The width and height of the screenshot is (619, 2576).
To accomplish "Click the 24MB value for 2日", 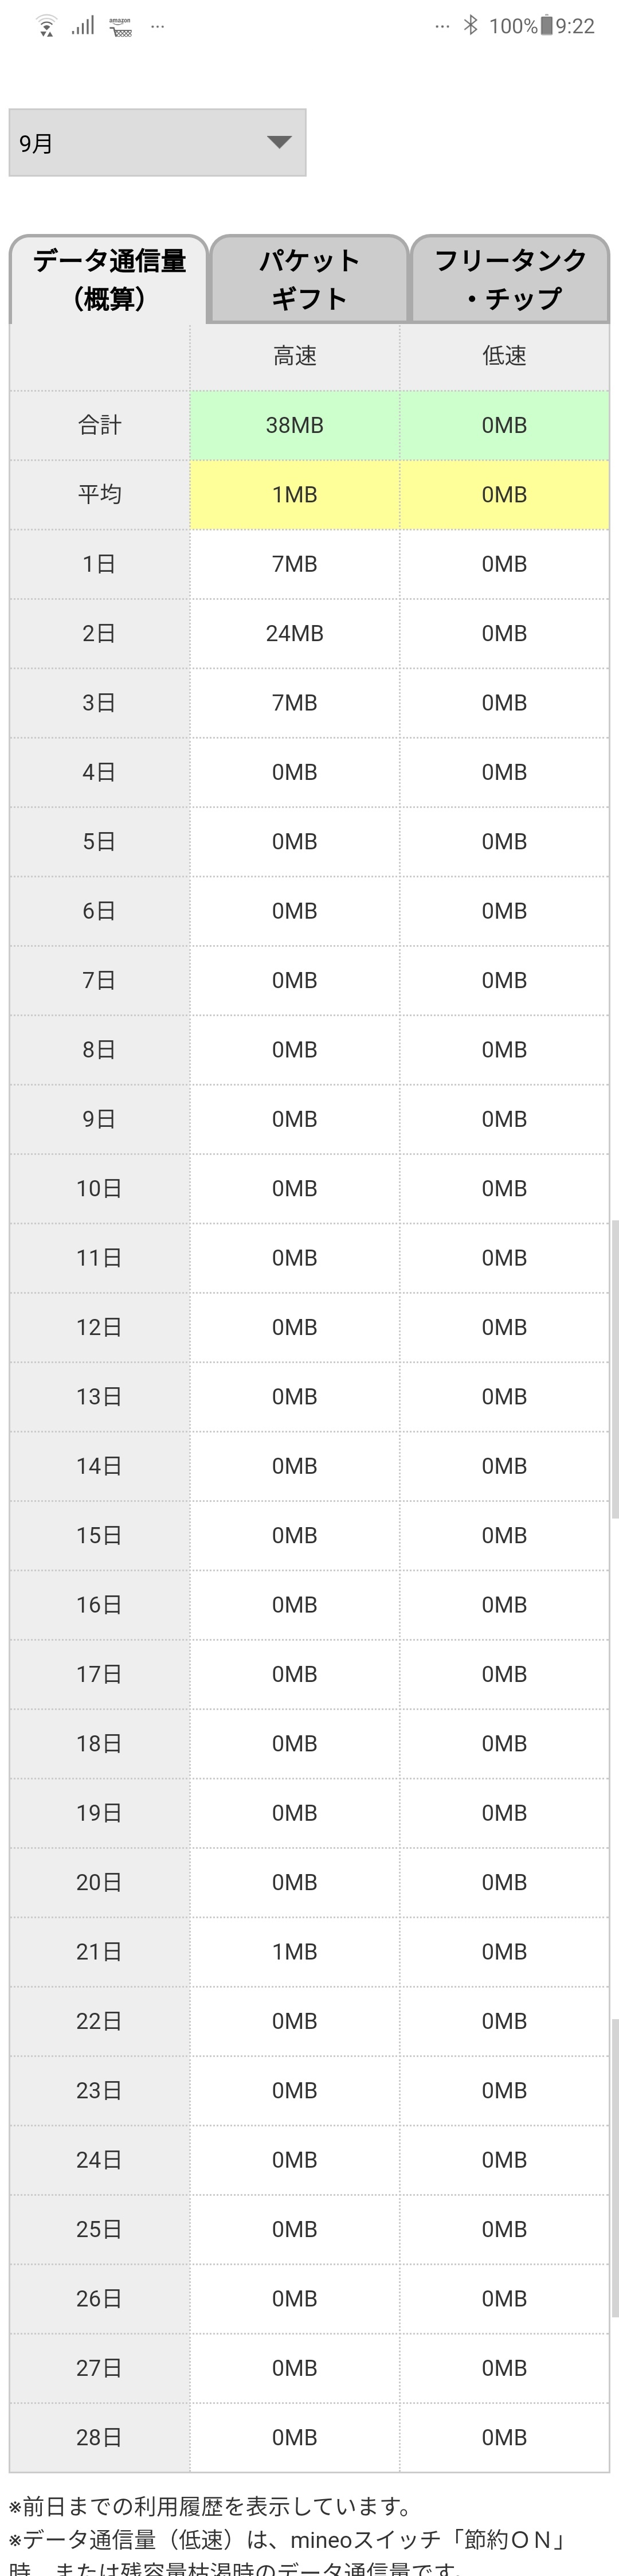I will click(295, 633).
